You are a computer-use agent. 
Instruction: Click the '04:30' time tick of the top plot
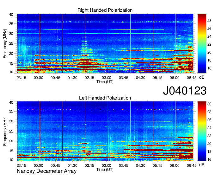pyautogui.click(x=141, y=78)
